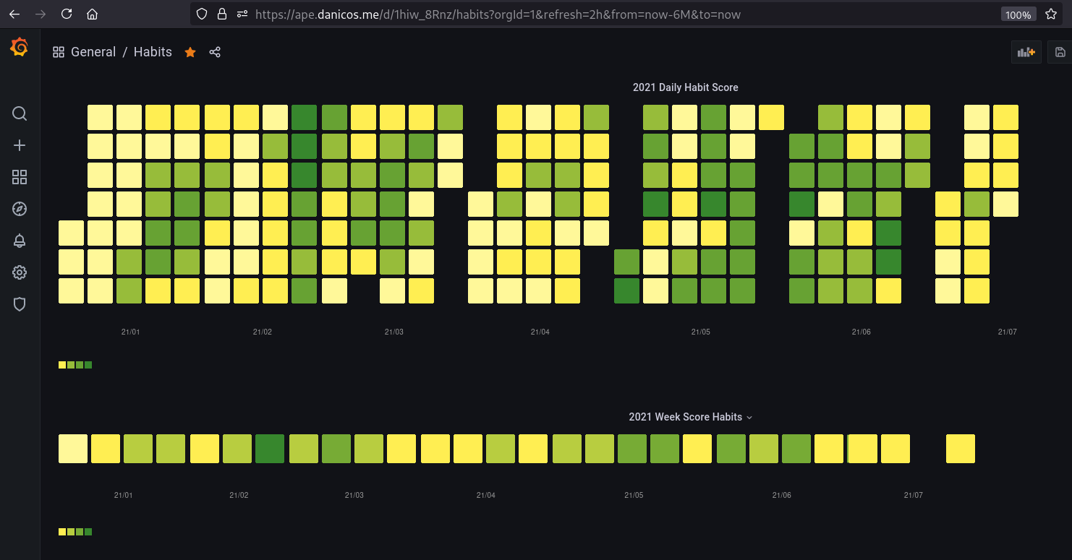
Task: Open the 2021 Daily Habit Score panel title
Action: tap(685, 87)
